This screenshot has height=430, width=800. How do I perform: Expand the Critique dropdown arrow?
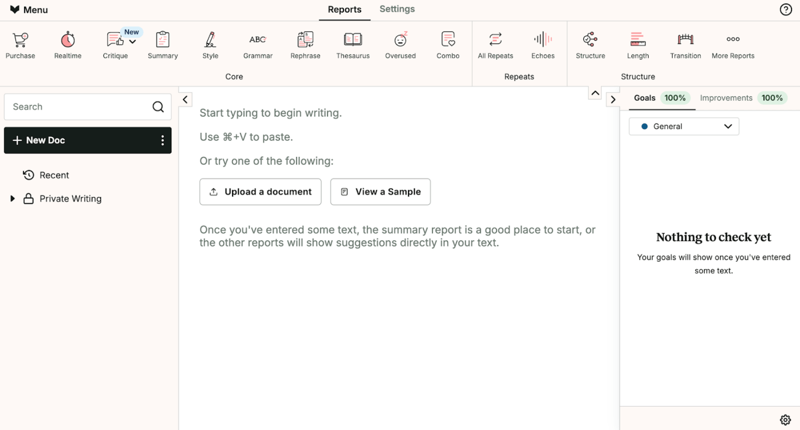click(133, 42)
